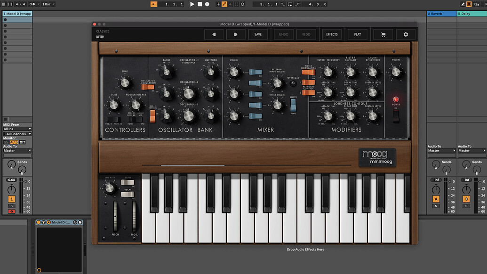Solo the Model D track
The height and width of the screenshot is (274, 487).
(x=11, y=205)
